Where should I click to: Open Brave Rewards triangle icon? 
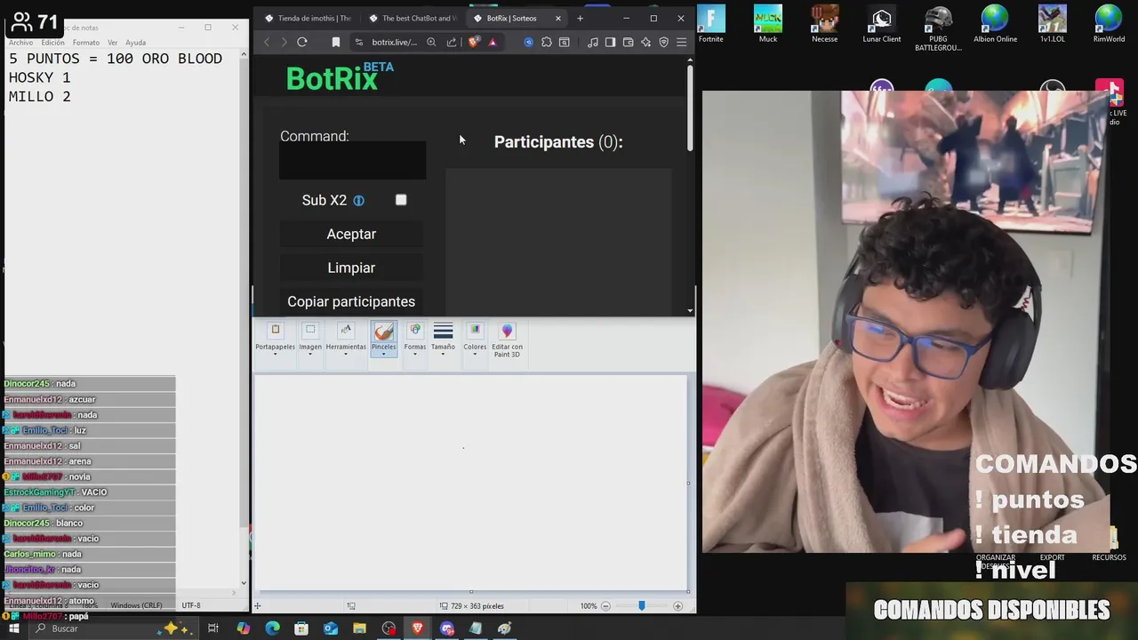pyautogui.click(x=493, y=42)
